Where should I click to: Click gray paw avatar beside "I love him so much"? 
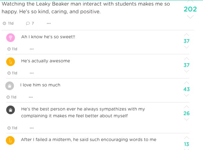10,86
